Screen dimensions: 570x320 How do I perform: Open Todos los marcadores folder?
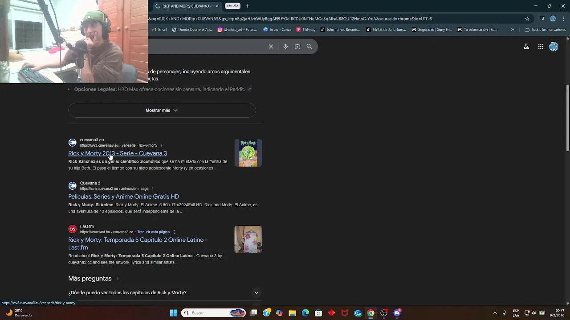point(545,30)
